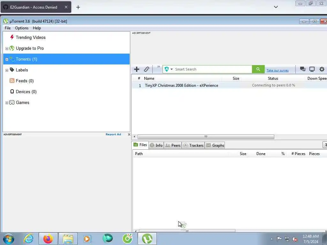Open Feeds (0) in sidebar
Viewport: 327px width, 245px height.
25,81
